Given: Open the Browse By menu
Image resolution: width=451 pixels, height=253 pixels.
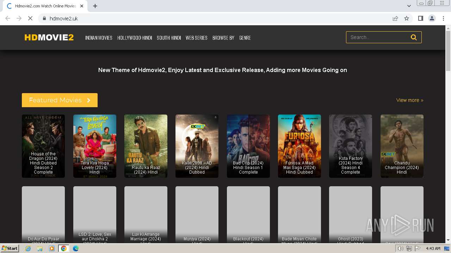Looking at the screenshot, I should click(223, 38).
